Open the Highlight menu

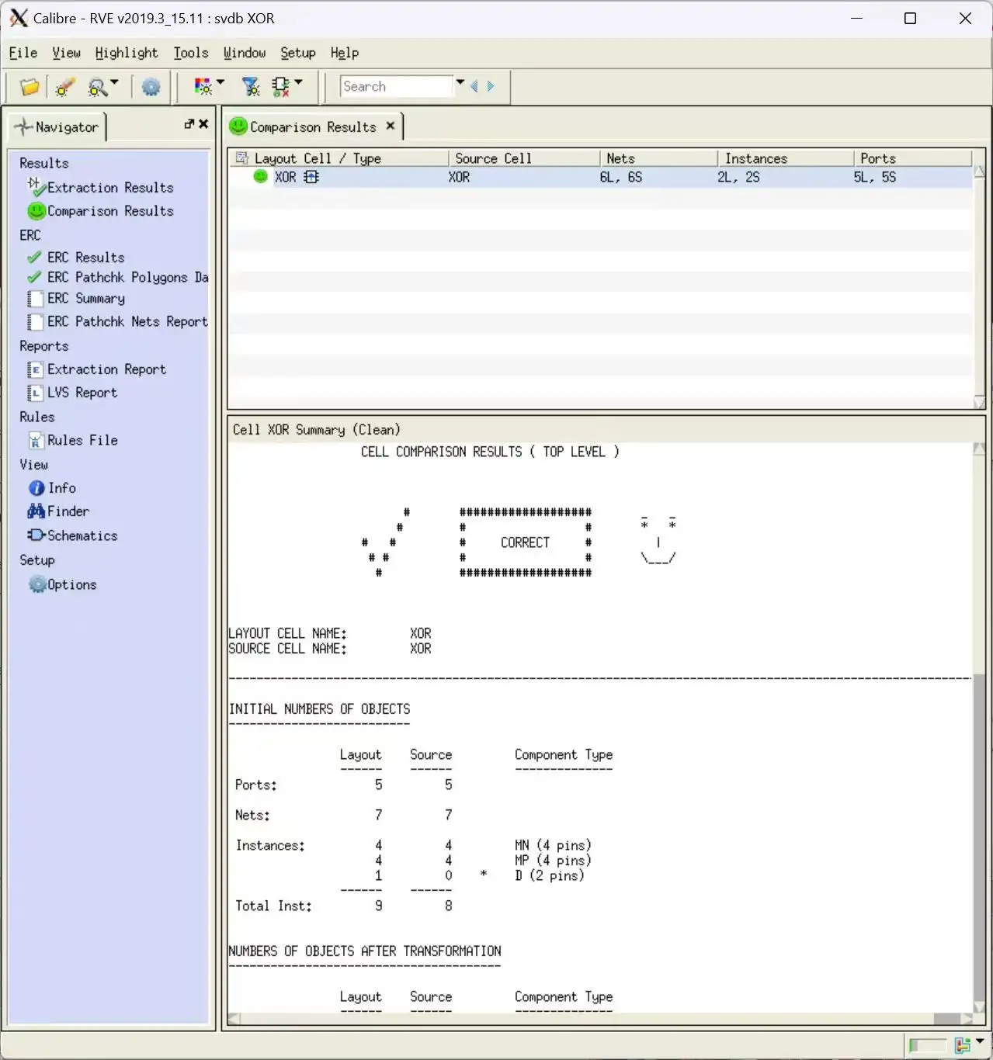(127, 53)
